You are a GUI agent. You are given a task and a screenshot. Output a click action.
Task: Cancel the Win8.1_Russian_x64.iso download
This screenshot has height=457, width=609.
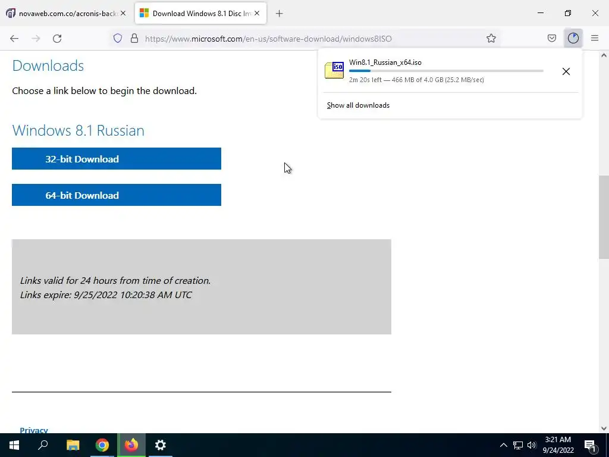[566, 71]
